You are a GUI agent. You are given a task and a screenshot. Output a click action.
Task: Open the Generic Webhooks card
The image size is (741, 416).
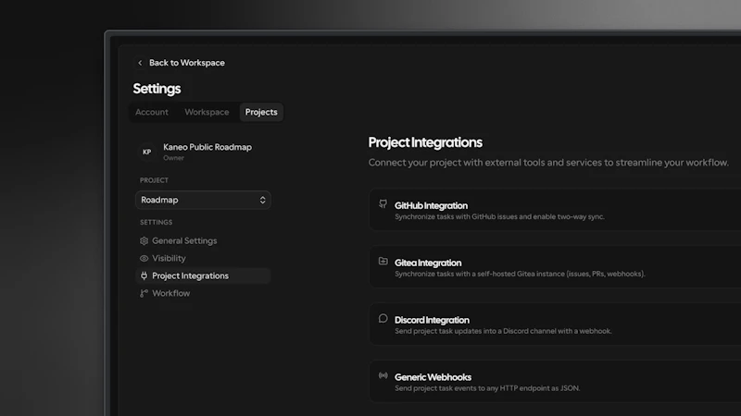[555, 381]
